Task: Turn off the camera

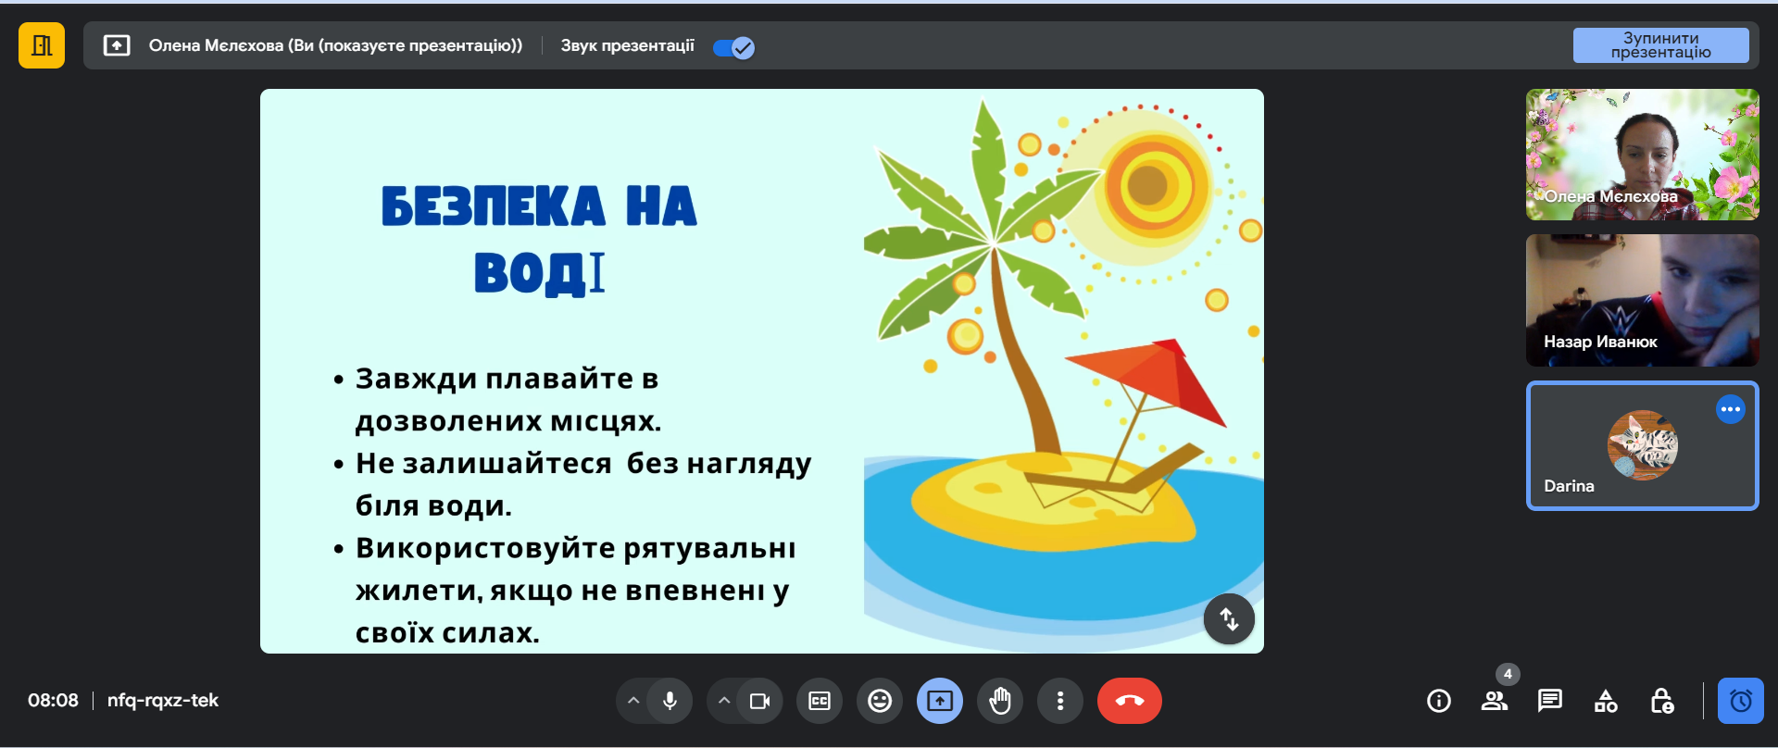Action: [759, 701]
